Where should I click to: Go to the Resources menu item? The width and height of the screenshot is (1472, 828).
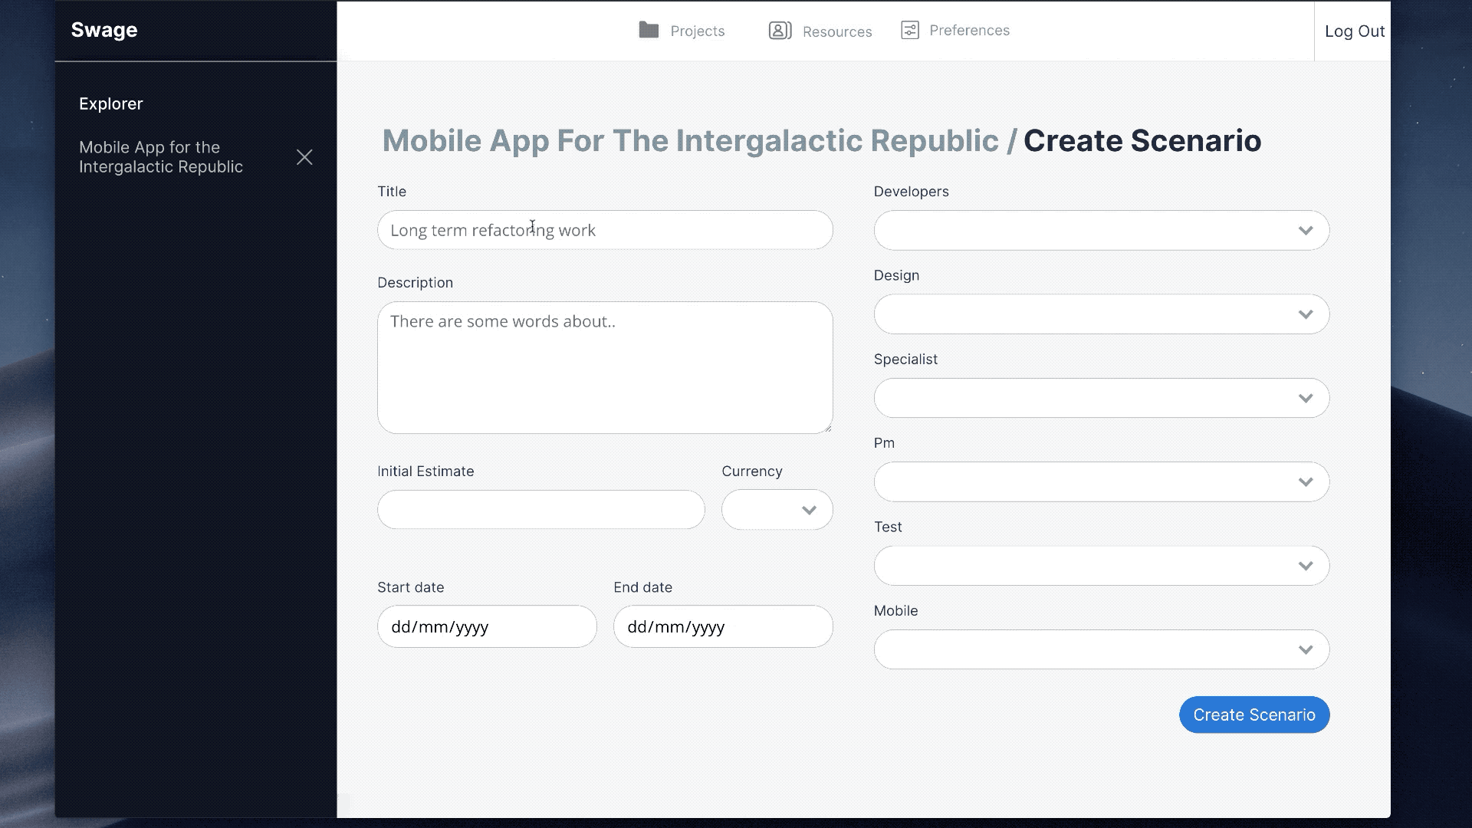[836, 31]
